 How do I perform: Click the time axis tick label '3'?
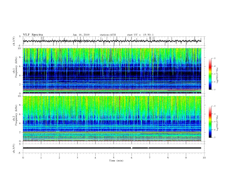pos(77,158)
